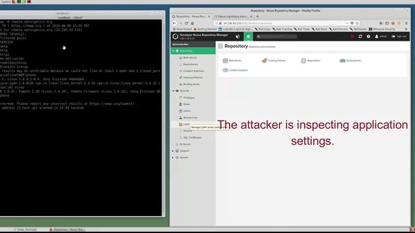
Task: Click the Sign out button
Action: [399, 36]
